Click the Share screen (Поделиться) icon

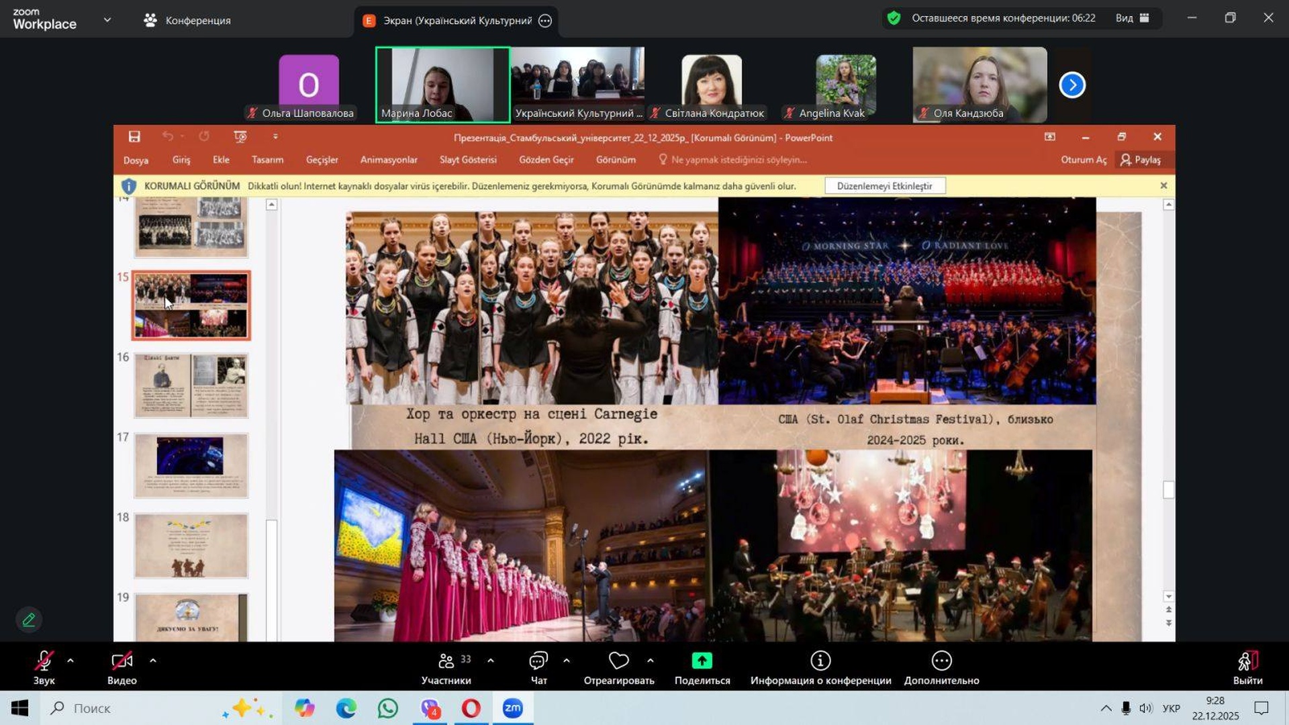pyautogui.click(x=702, y=661)
